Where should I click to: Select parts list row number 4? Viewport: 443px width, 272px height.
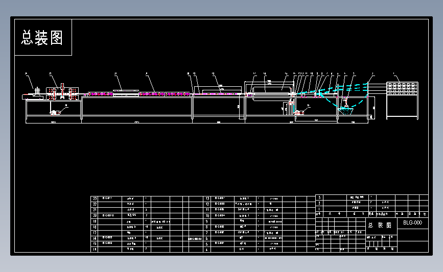click(260, 250)
